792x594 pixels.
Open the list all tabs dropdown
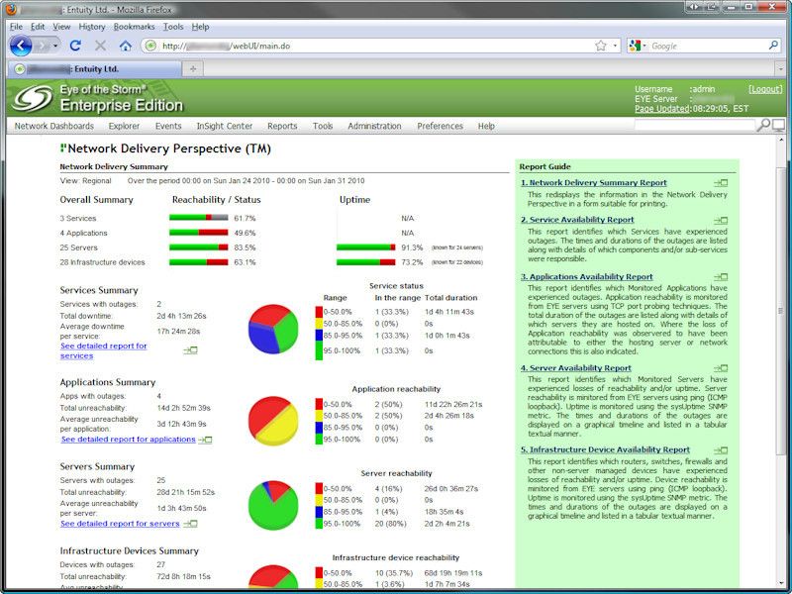coord(777,68)
